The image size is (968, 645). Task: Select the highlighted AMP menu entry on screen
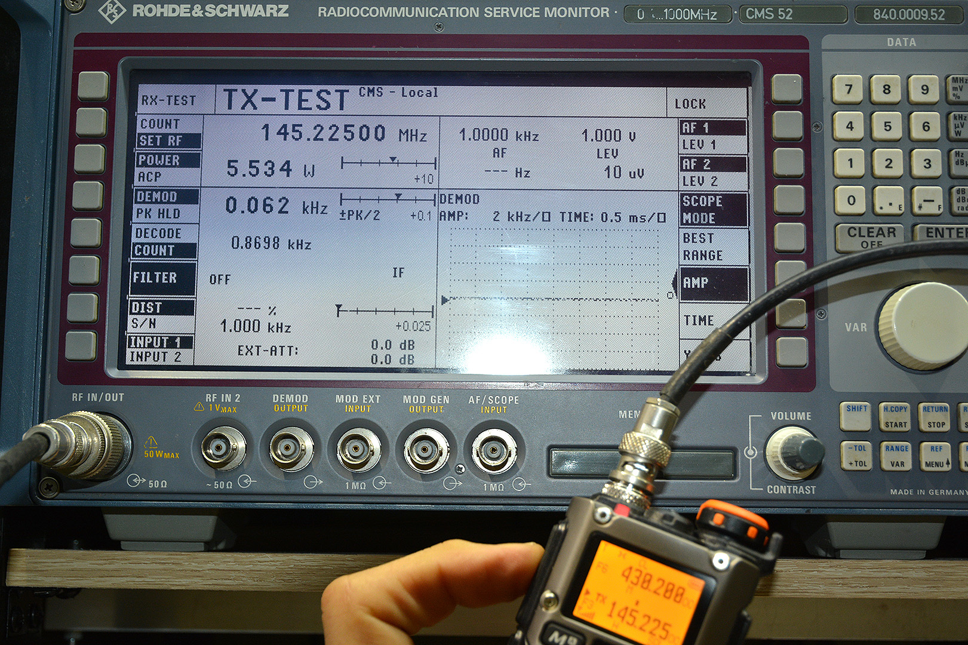713,283
